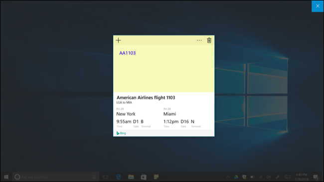
Task: Open the Windows Store taskbar icon
Action: click(144, 177)
